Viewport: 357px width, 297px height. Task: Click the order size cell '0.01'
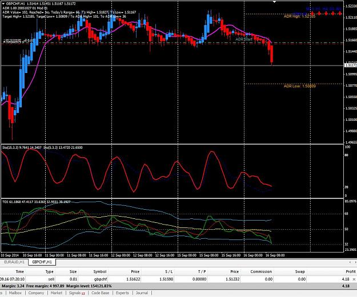[73, 279]
